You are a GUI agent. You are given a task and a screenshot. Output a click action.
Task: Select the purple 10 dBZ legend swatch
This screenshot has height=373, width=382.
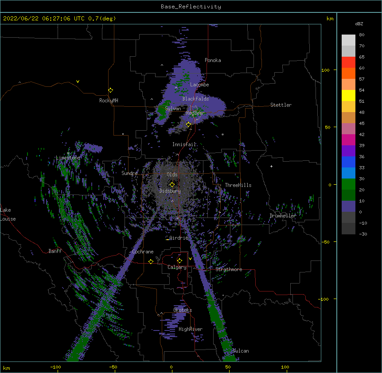(348, 206)
